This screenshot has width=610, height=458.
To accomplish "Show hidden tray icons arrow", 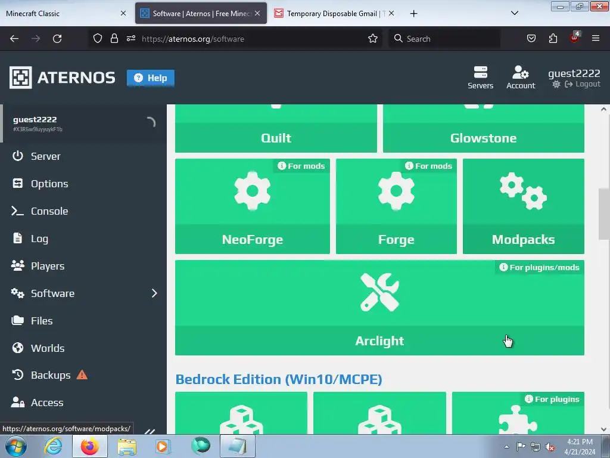I will [x=506, y=447].
